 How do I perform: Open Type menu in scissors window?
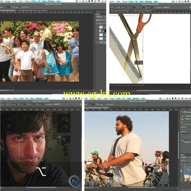[x=118, y=1]
